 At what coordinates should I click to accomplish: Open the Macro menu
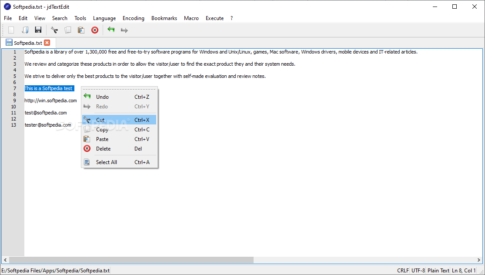pos(191,18)
